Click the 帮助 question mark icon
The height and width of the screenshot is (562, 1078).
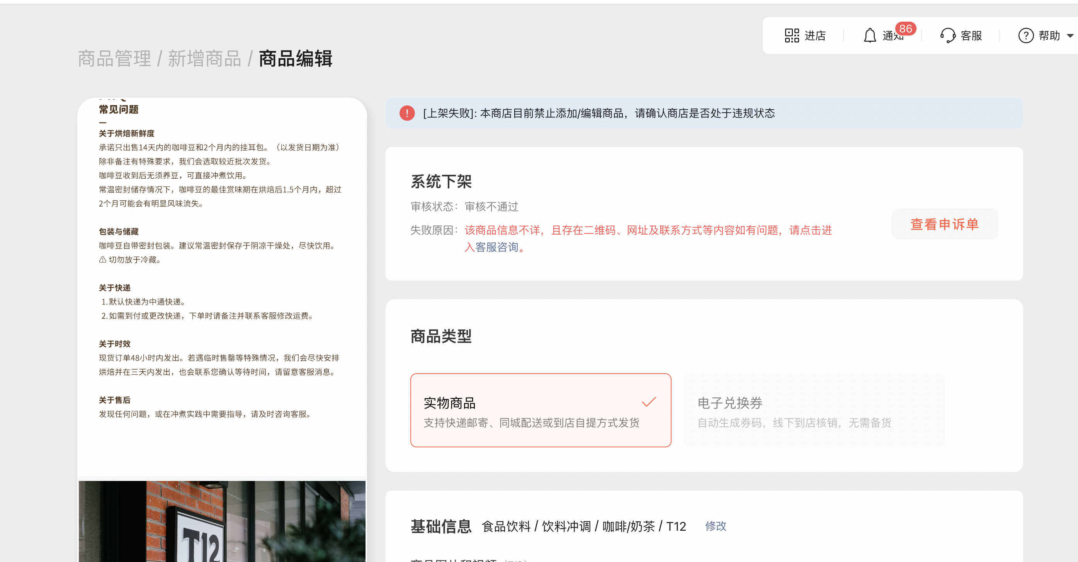point(1025,36)
